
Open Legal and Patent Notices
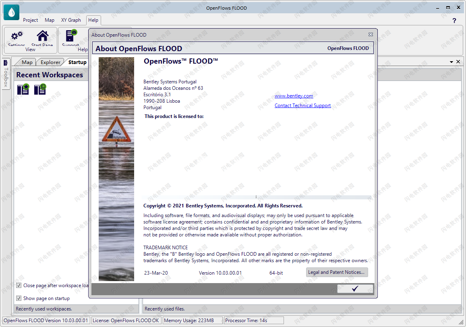tap(337, 272)
